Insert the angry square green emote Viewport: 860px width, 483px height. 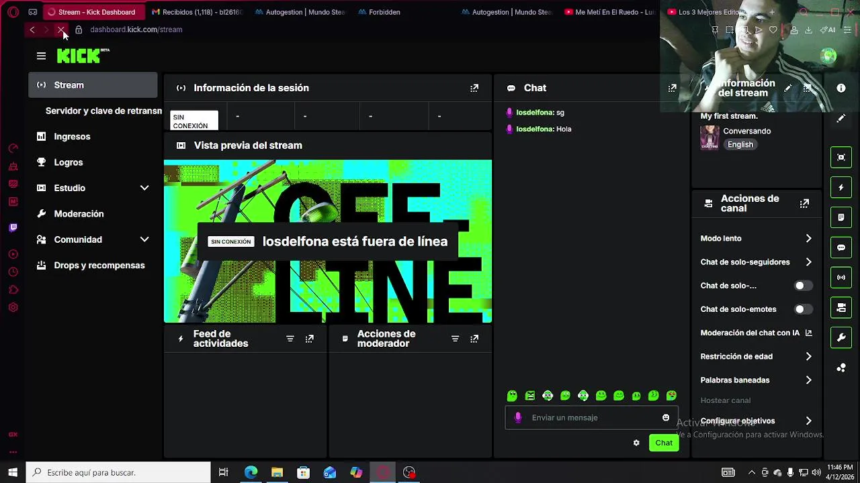tap(530, 396)
